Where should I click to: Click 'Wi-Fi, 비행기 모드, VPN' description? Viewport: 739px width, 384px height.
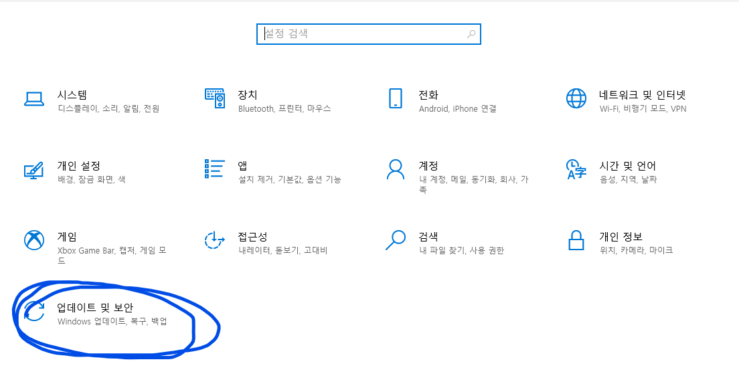(x=643, y=109)
